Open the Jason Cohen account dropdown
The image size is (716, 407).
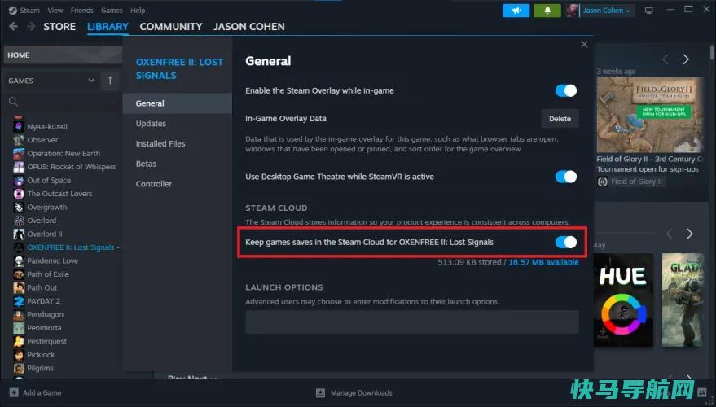pyautogui.click(x=606, y=11)
